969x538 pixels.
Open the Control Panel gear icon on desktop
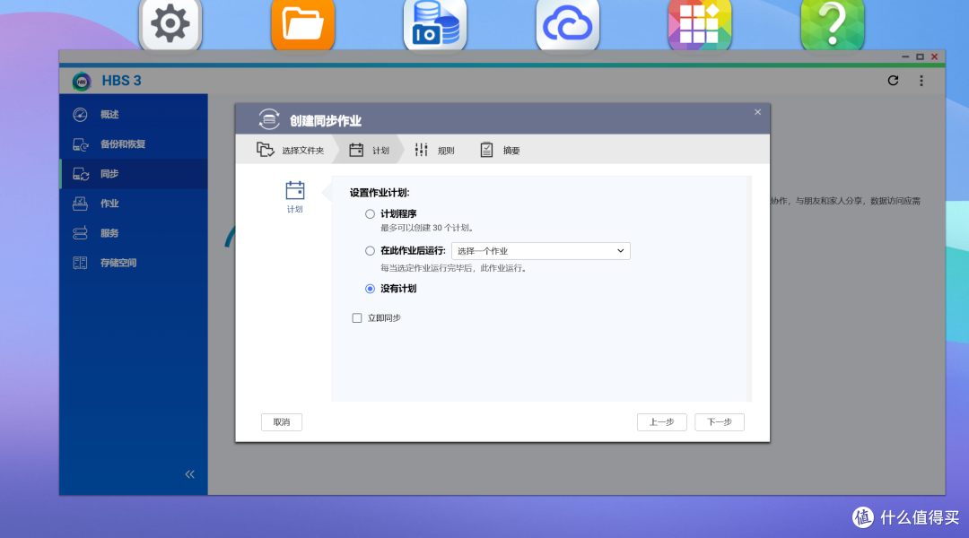170,24
